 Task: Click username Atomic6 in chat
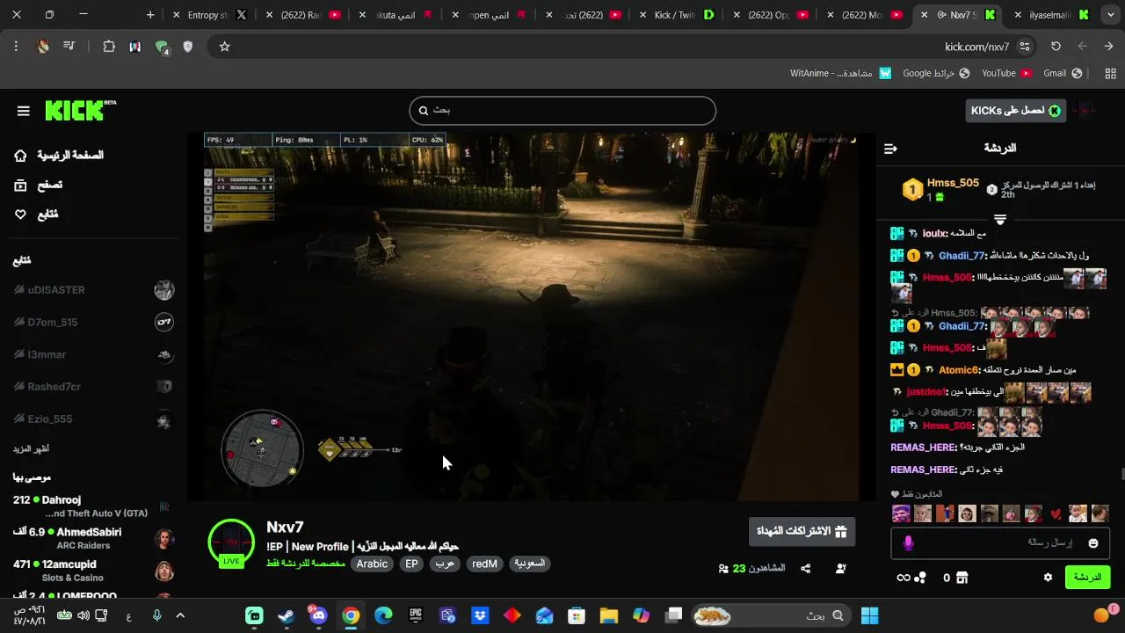click(958, 370)
